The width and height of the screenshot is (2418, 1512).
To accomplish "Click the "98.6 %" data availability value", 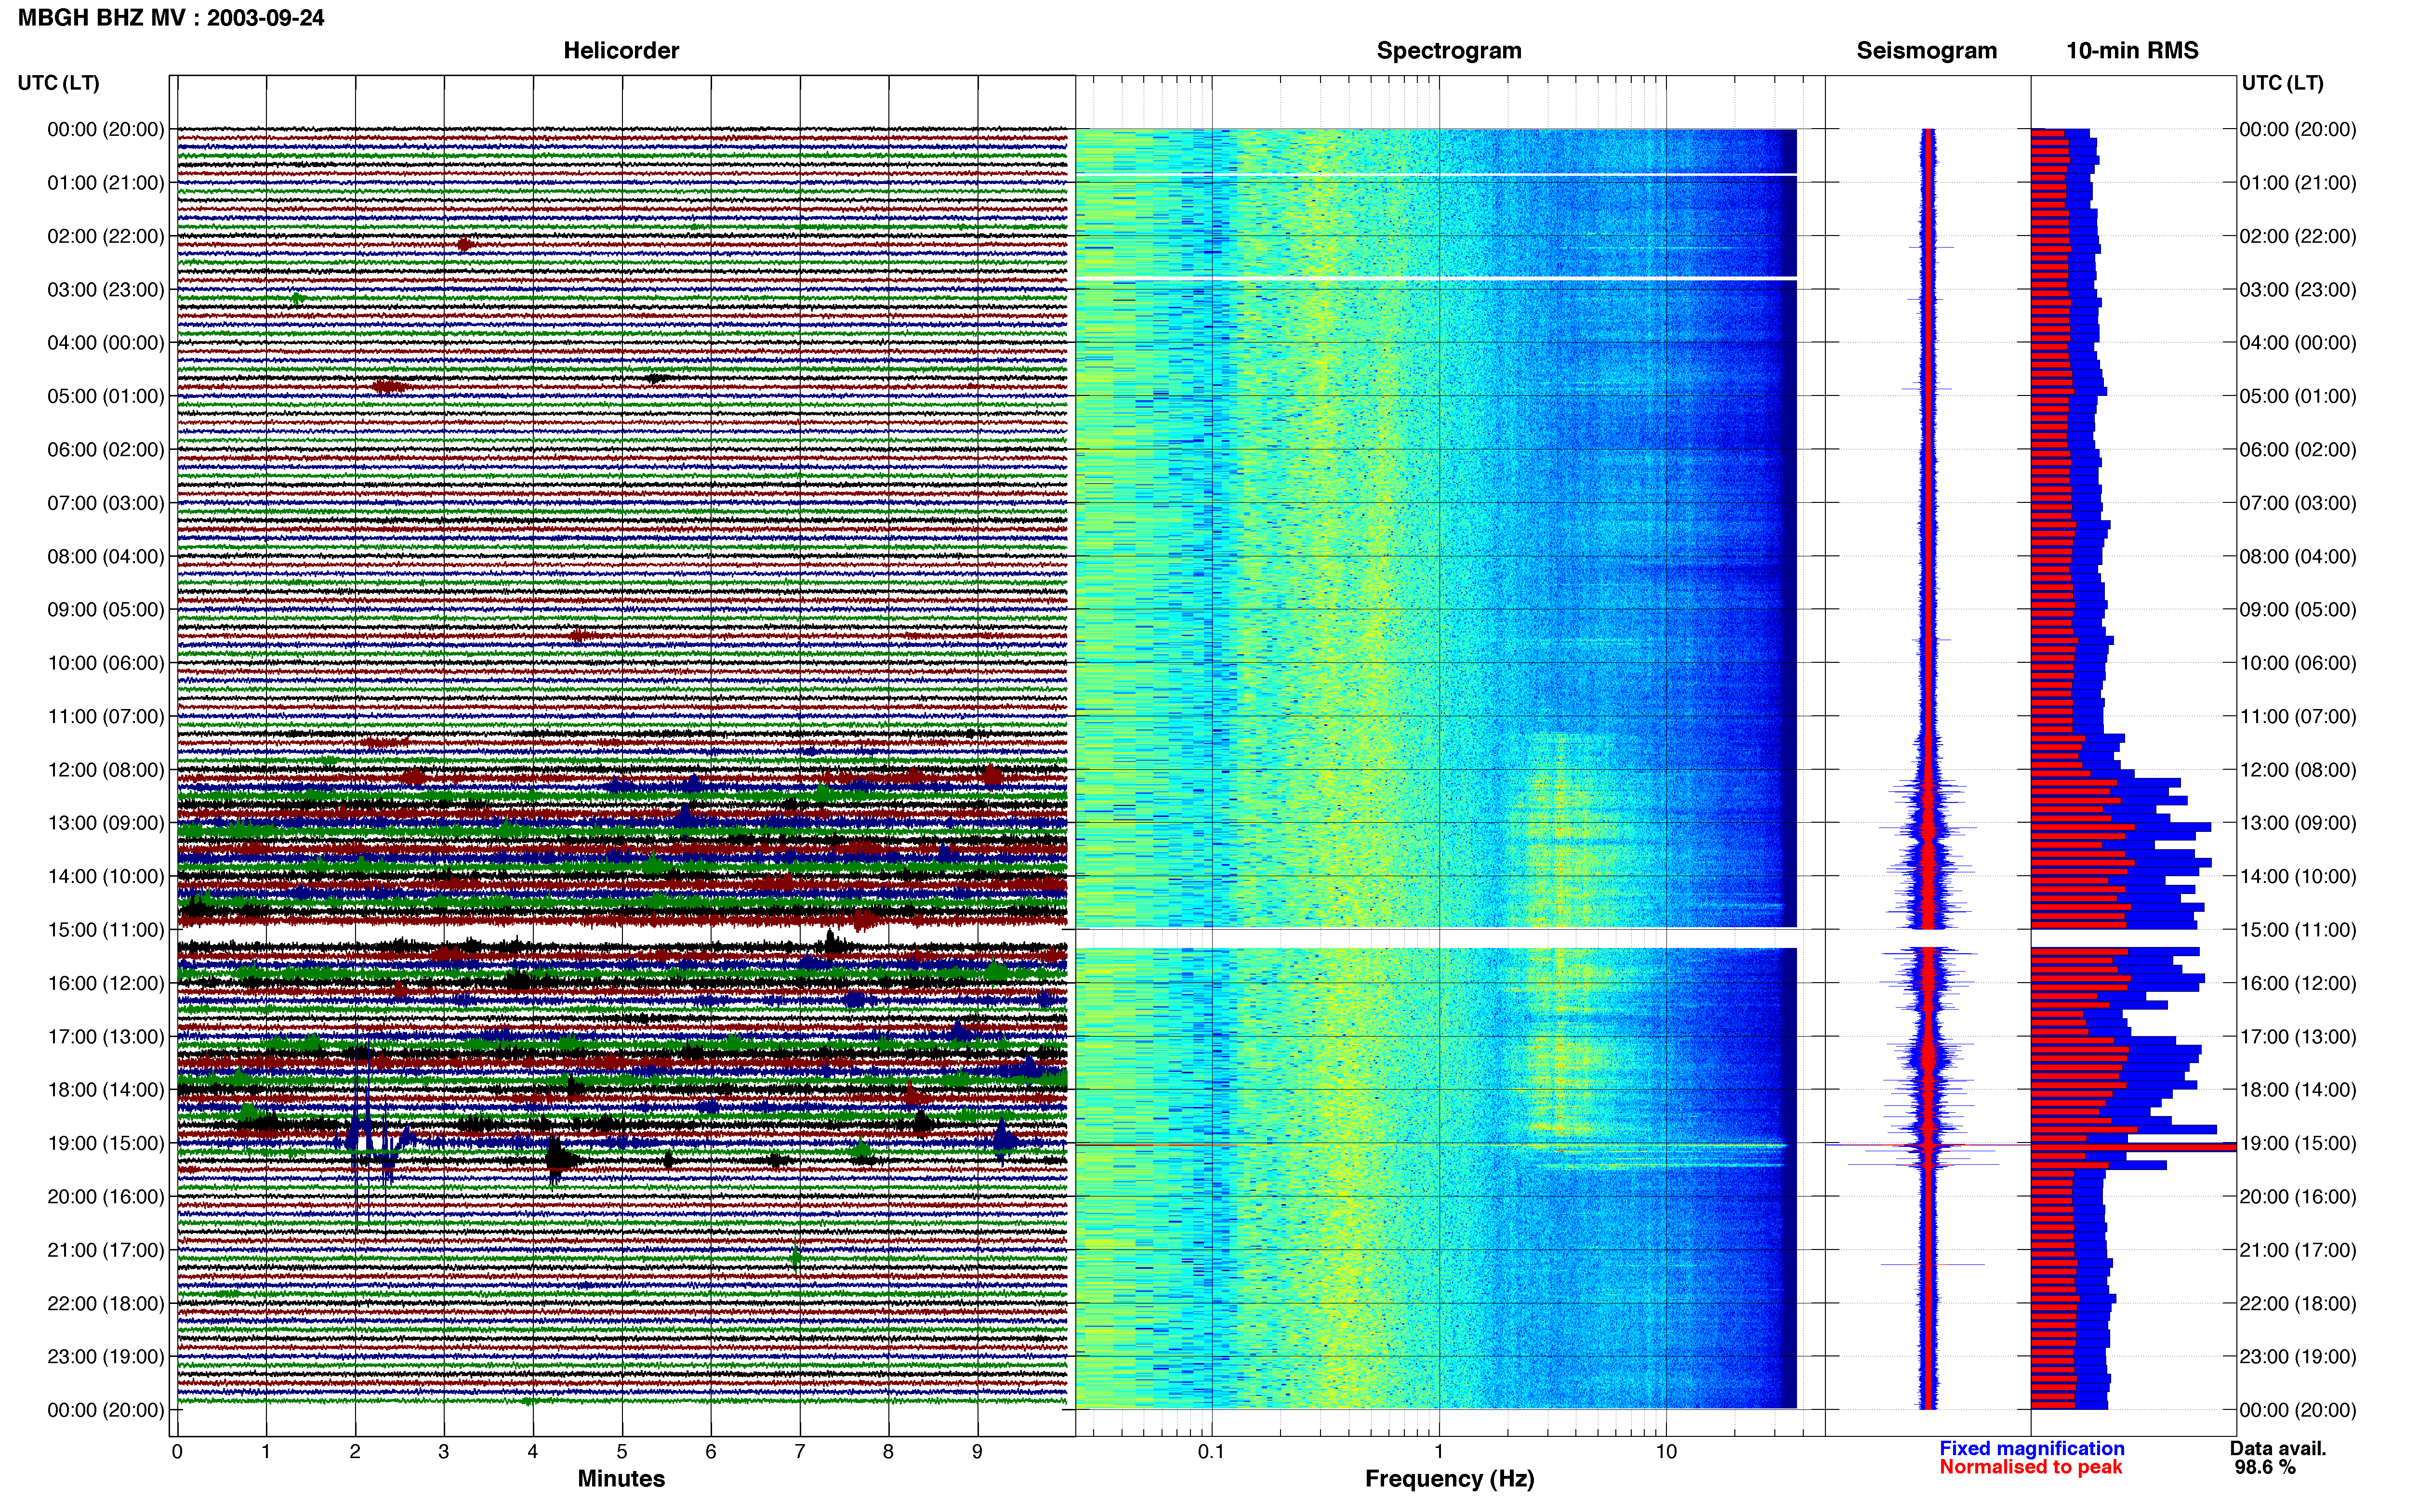I will click(x=2265, y=1467).
